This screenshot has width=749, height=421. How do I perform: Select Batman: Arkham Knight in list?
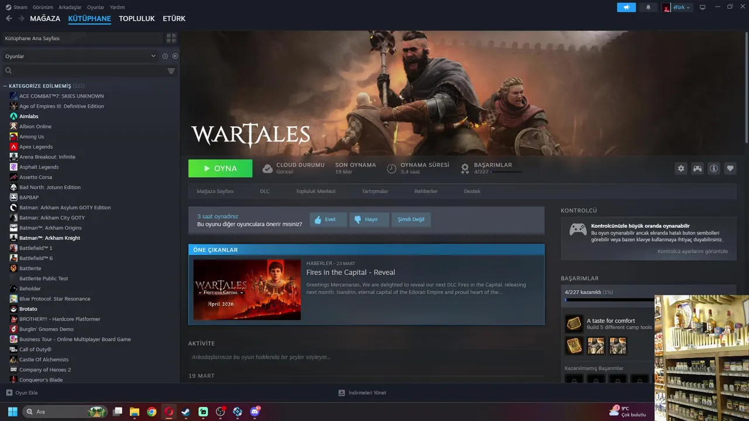coord(50,238)
